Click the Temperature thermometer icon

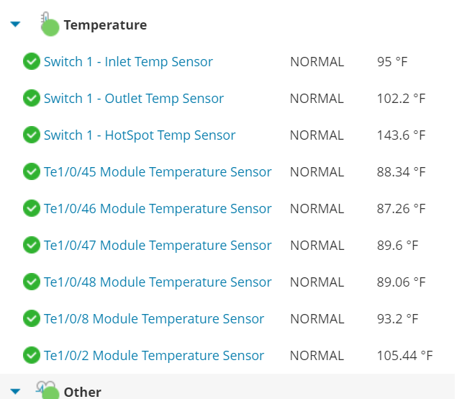click(x=50, y=24)
